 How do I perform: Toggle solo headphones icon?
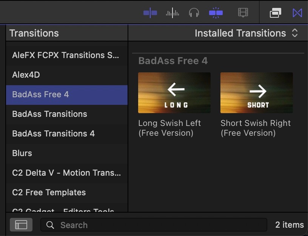[194, 13]
